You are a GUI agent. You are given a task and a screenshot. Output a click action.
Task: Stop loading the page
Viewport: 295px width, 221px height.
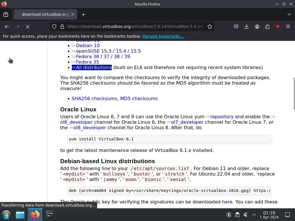pos(28,27)
